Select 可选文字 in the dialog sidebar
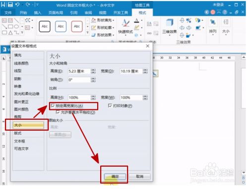Viewport: 248px width, 189px height. pyautogui.click(x=28, y=148)
